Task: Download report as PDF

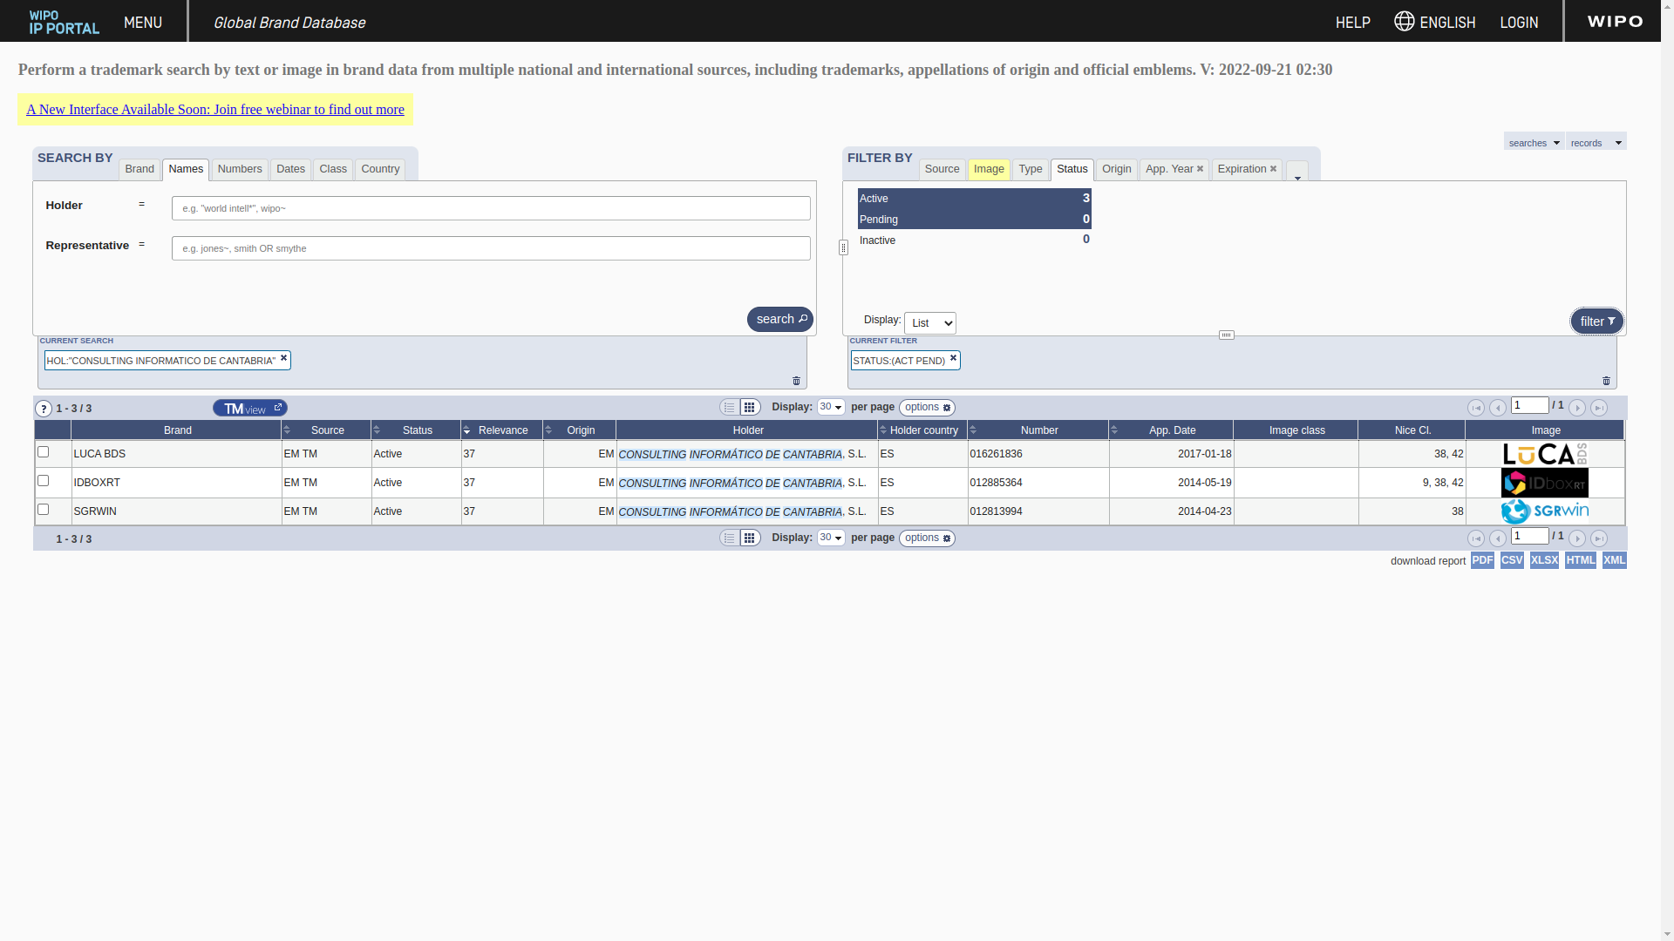Action: (x=1482, y=560)
